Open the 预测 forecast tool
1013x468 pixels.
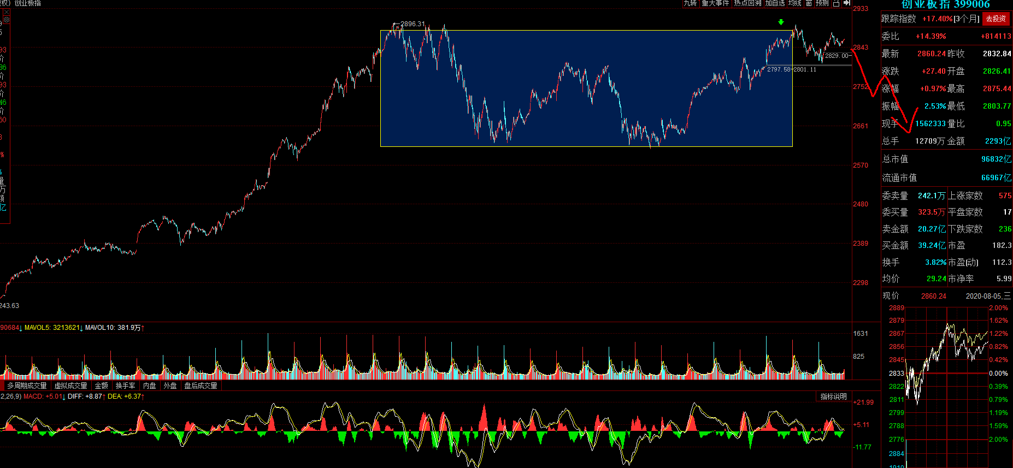(x=822, y=3)
